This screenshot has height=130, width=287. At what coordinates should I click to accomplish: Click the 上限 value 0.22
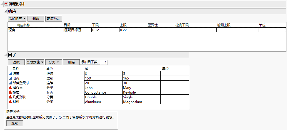(x=133, y=30)
